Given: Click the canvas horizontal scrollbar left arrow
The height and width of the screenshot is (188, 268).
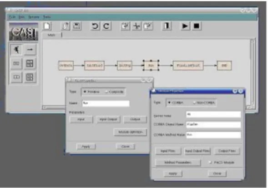Looking at the screenshot, I should coord(44,107).
